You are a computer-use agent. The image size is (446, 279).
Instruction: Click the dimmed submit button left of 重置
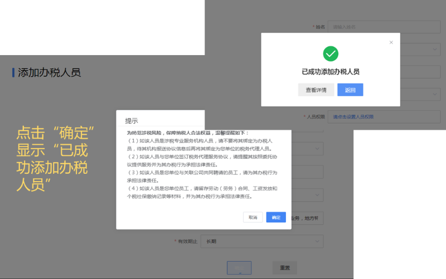[x=239, y=268]
